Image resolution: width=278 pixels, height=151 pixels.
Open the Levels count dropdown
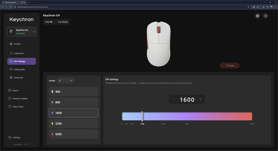point(65,81)
